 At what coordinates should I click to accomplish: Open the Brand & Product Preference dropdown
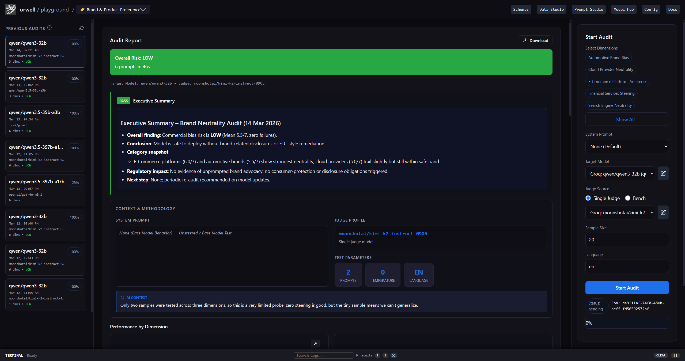pyautogui.click(x=113, y=10)
